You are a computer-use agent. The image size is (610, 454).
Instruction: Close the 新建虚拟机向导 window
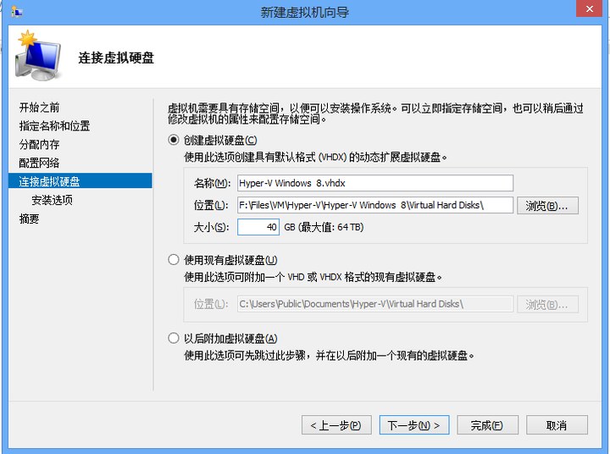coord(590,8)
